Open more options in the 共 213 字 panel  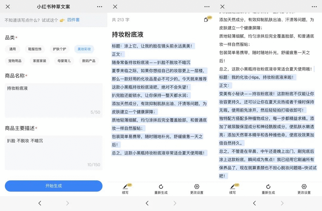[207, 7]
